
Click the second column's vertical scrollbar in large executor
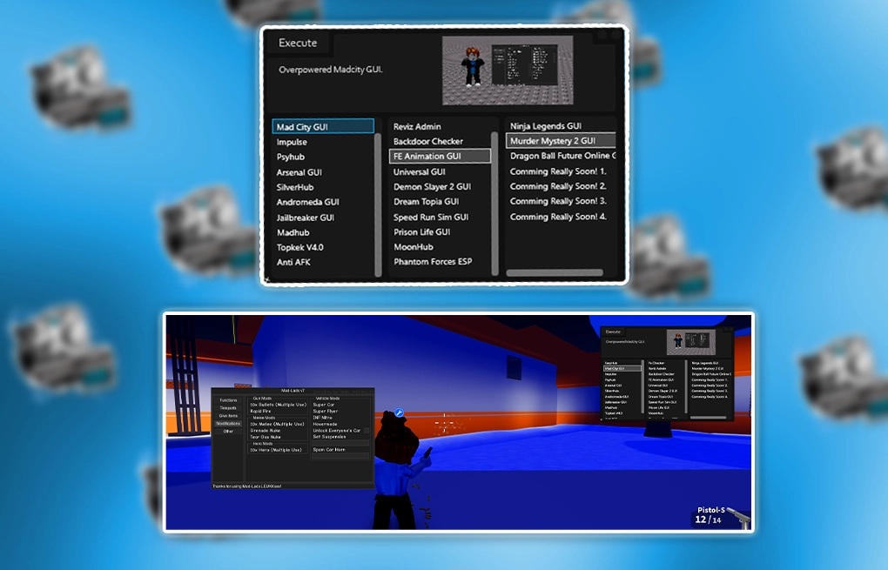[495, 204]
